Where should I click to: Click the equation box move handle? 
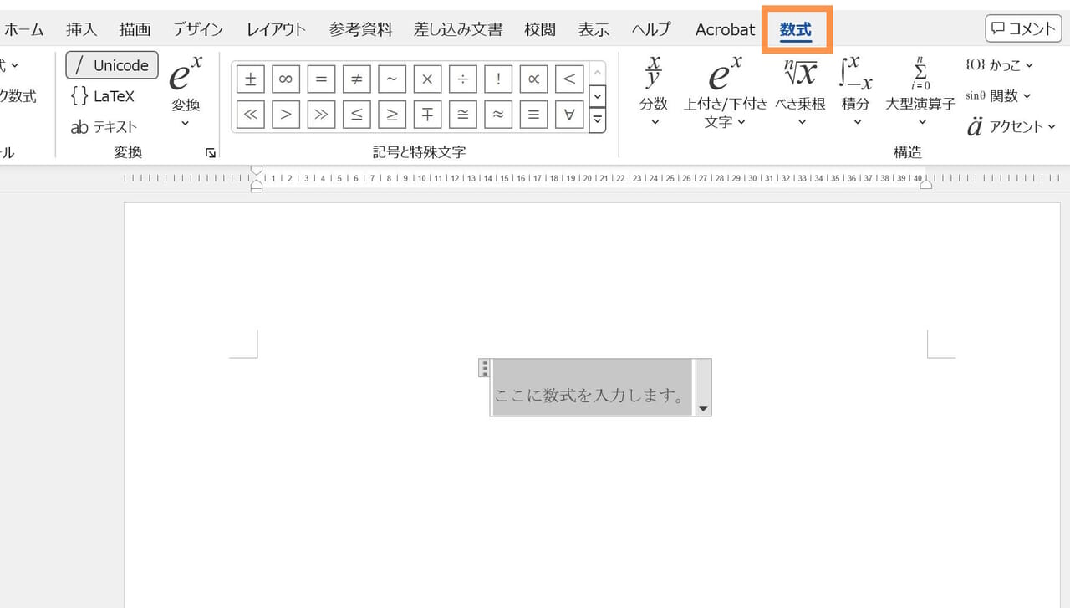click(x=484, y=368)
